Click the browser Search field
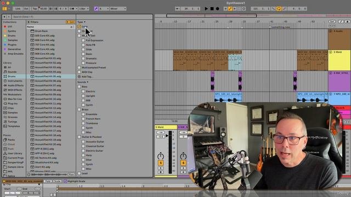Viewport: 351px width, 197px height. [44, 17]
